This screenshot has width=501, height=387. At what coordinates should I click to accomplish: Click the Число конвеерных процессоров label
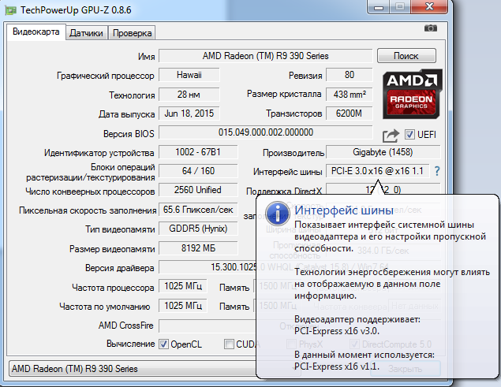pos(90,192)
